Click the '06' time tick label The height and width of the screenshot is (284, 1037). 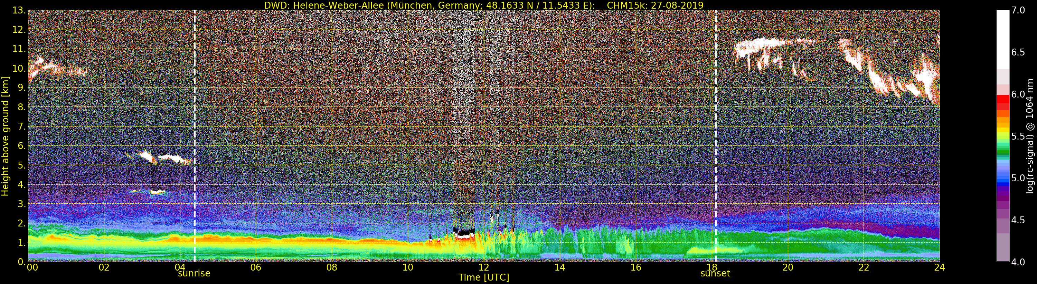256,267
